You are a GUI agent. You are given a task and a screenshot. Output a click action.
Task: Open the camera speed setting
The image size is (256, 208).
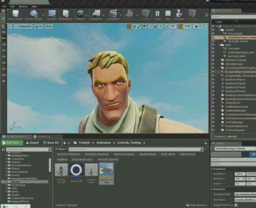198,26
